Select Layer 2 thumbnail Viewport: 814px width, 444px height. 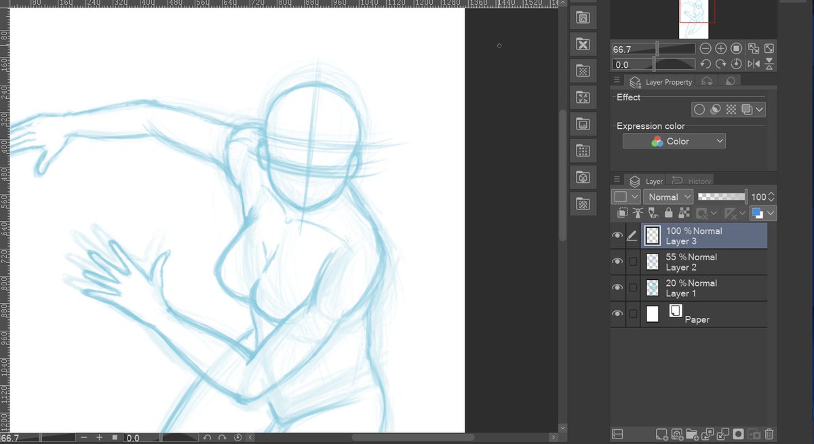coord(653,262)
